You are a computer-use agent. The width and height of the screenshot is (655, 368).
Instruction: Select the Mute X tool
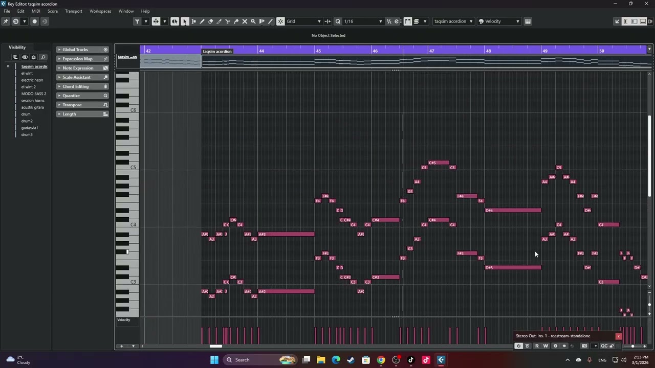coord(245,21)
